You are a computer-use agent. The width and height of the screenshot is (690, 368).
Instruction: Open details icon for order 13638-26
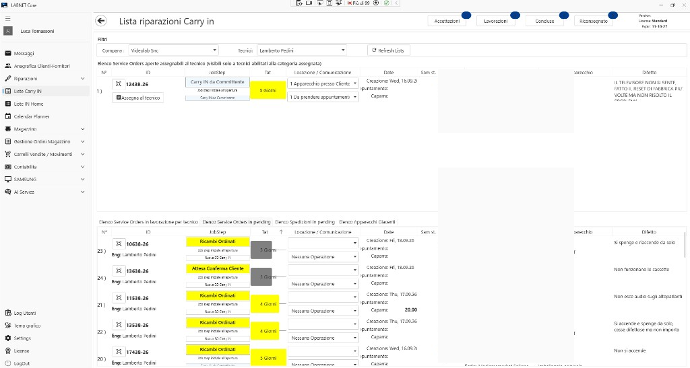coord(119,271)
